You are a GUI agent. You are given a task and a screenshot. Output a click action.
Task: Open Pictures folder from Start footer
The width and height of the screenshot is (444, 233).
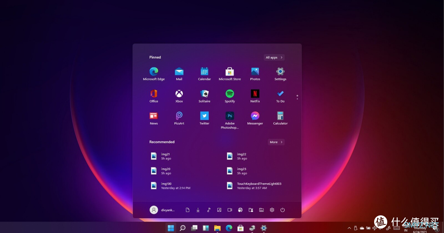219,210
